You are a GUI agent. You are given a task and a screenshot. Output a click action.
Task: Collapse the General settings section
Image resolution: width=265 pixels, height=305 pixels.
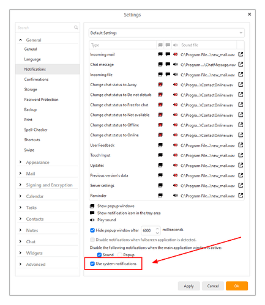pyautogui.click(x=20, y=40)
